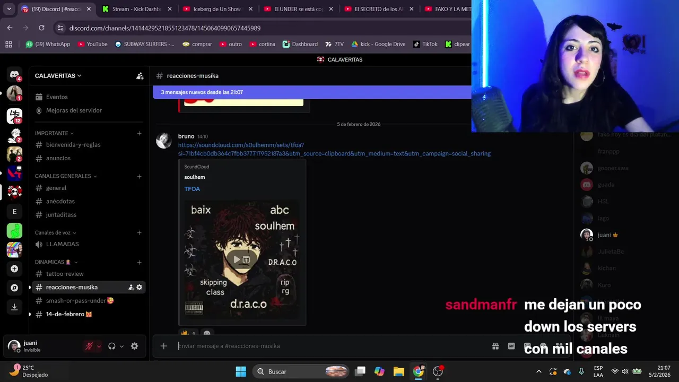Open Chrome tab search dropdown arrow
Viewport: 679px width, 382px height.
point(9,9)
